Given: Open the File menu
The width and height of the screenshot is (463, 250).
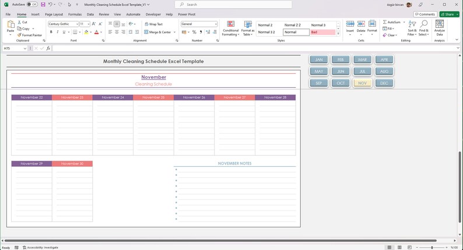Looking at the screenshot, I should (8, 14).
